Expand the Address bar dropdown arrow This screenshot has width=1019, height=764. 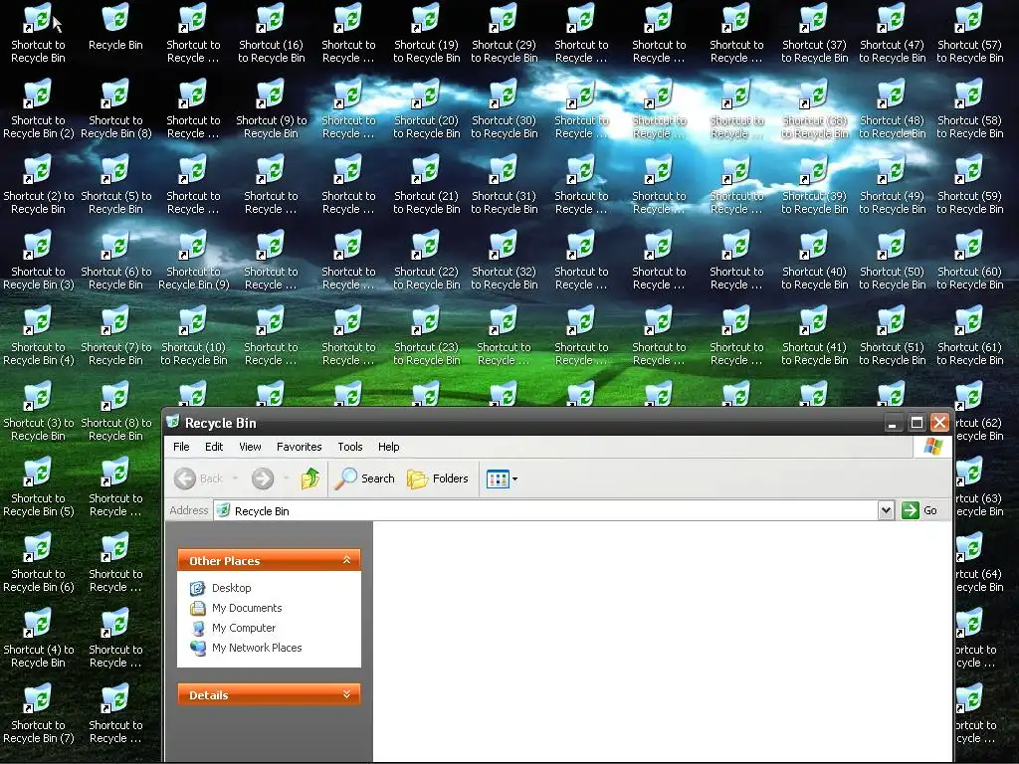click(x=885, y=510)
